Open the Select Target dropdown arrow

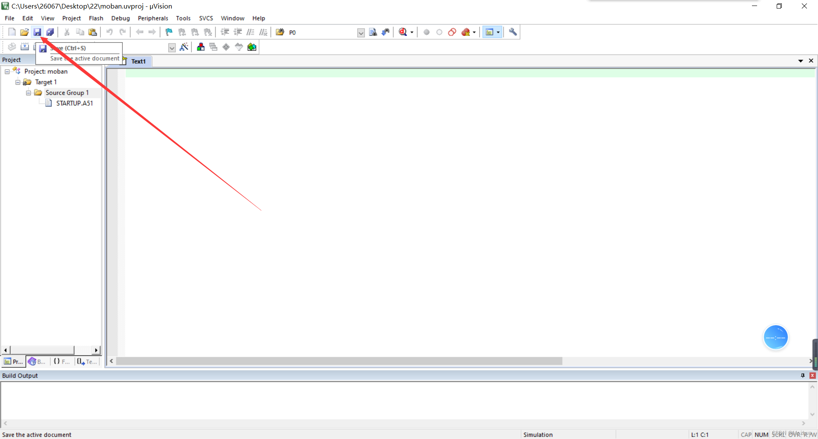tap(172, 48)
